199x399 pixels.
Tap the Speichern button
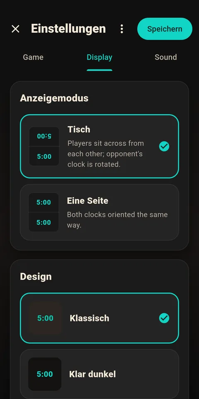coord(165,29)
